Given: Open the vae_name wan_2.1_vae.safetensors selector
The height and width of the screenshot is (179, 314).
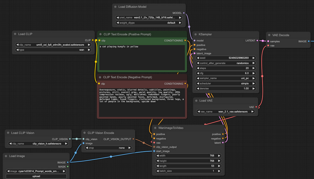Looking at the screenshot, I should (225, 112).
